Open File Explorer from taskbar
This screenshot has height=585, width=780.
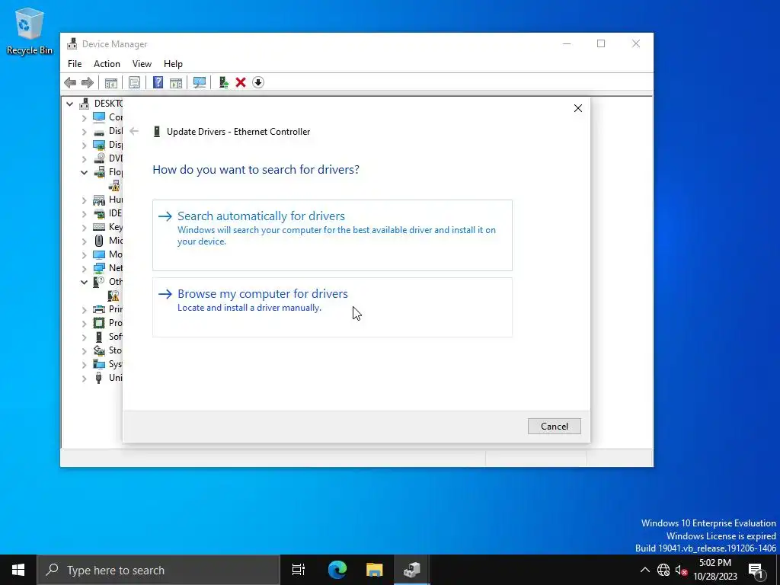[375, 570]
